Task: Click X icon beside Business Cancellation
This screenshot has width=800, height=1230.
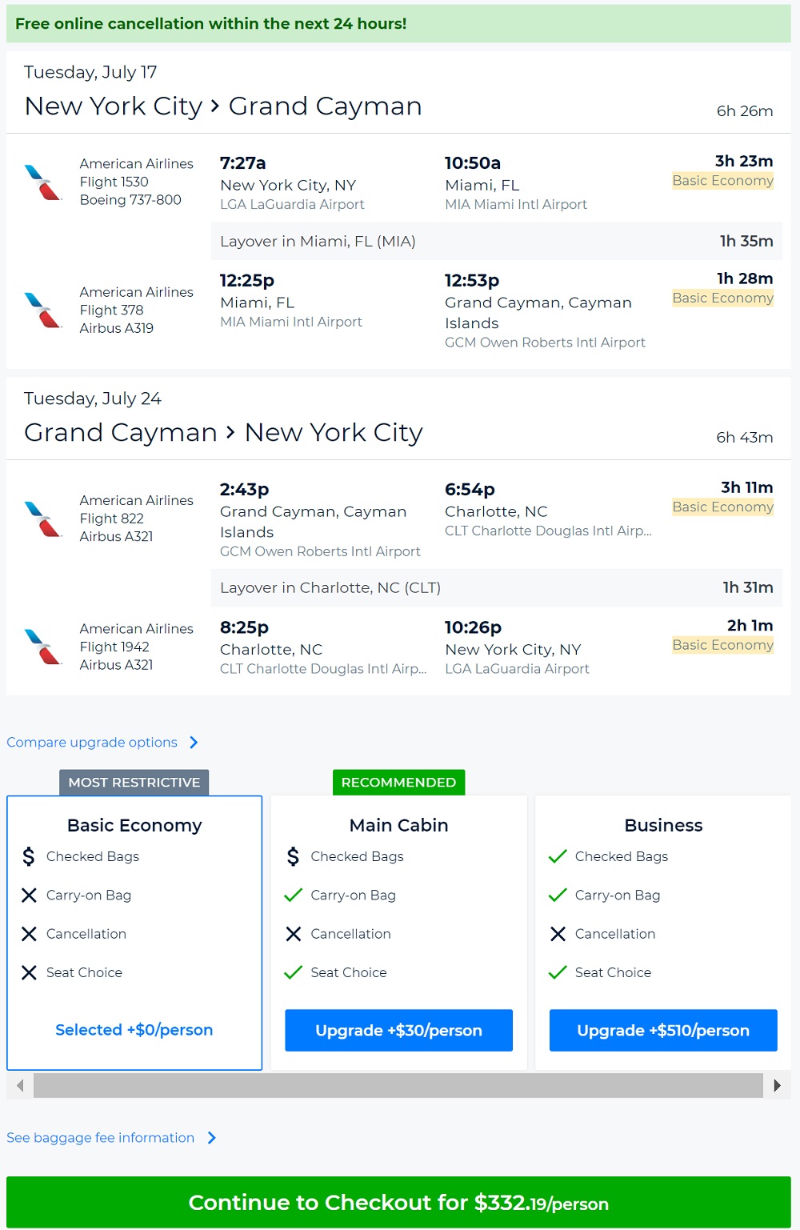Action: pos(558,934)
